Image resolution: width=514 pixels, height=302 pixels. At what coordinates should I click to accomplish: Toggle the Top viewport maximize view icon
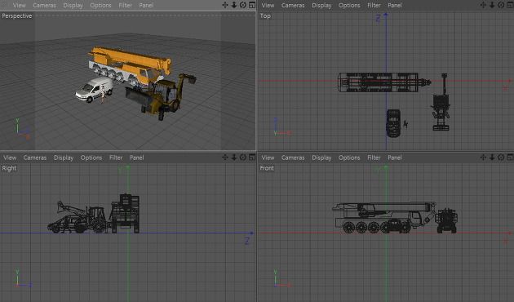[x=510, y=5]
